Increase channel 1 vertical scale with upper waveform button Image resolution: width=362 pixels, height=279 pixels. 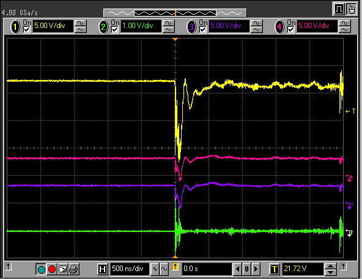pyautogui.click(x=81, y=23)
